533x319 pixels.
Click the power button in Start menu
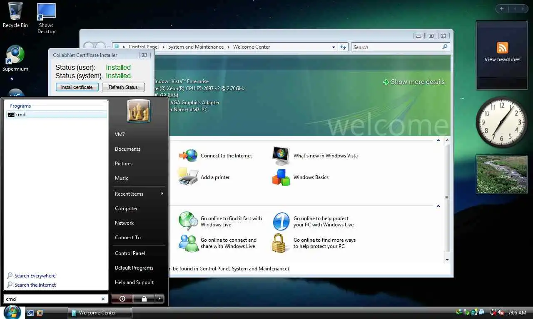(122, 299)
